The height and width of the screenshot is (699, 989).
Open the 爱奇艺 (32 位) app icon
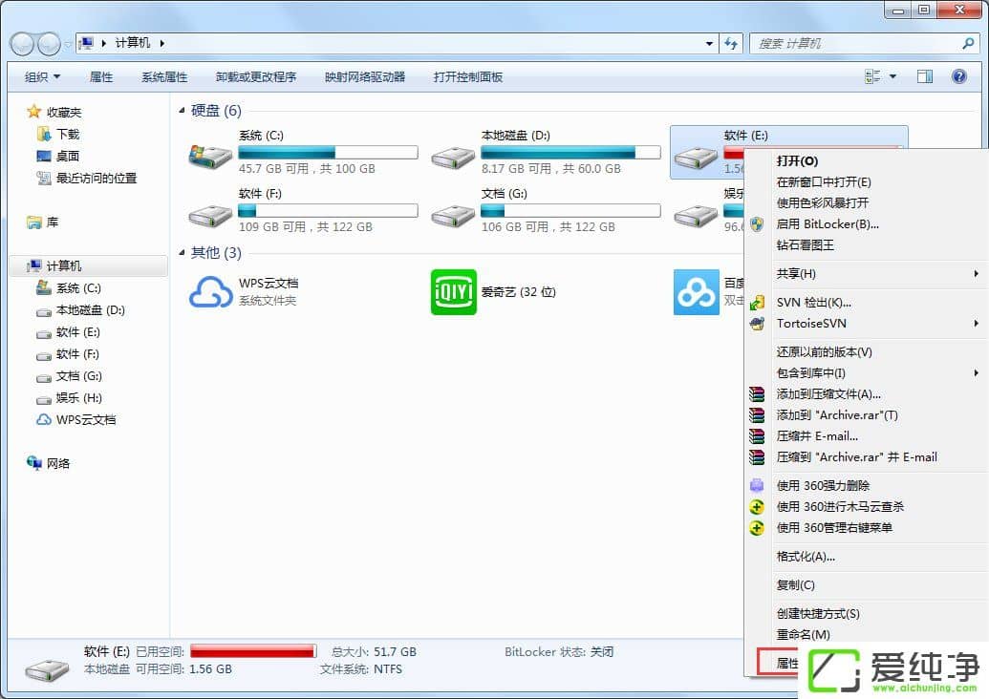[453, 291]
